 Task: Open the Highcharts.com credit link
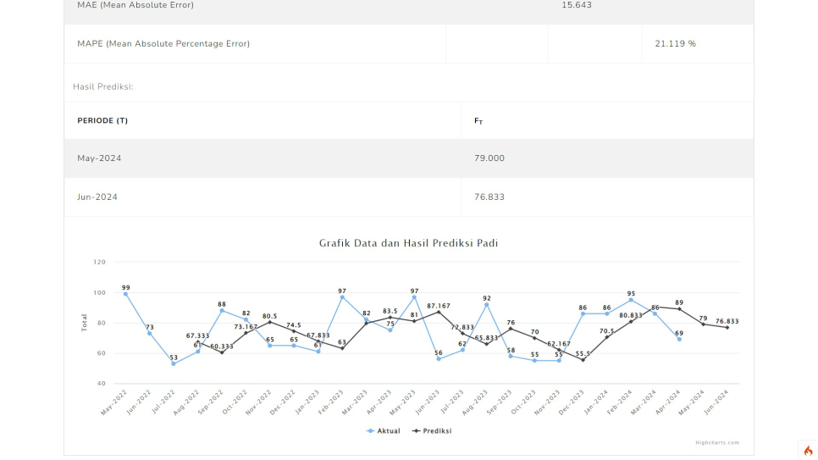(717, 442)
